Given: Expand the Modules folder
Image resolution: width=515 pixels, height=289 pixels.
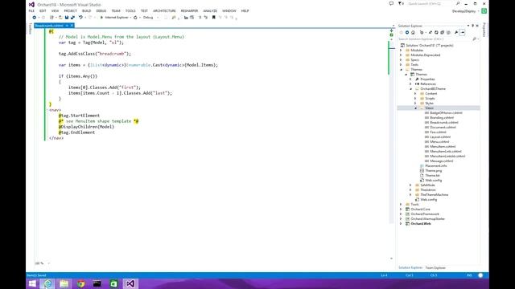Looking at the screenshot, I should click(401, 51).
